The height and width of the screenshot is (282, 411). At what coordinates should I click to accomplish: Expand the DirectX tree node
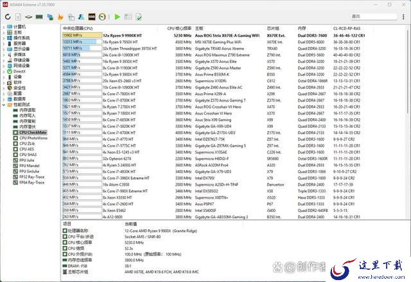click(4, 71)
